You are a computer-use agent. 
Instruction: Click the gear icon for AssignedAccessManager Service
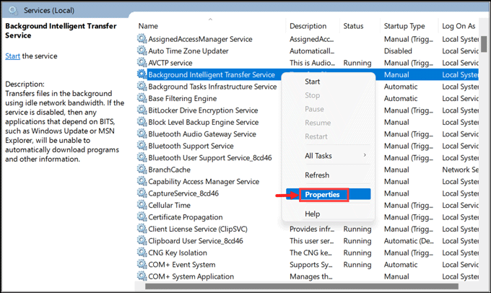click(142, 39)
